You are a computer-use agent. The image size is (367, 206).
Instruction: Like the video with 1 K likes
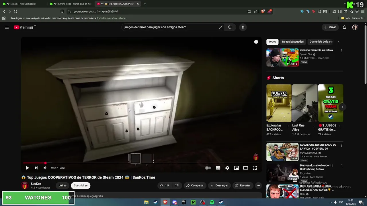[x=165, y=185]
